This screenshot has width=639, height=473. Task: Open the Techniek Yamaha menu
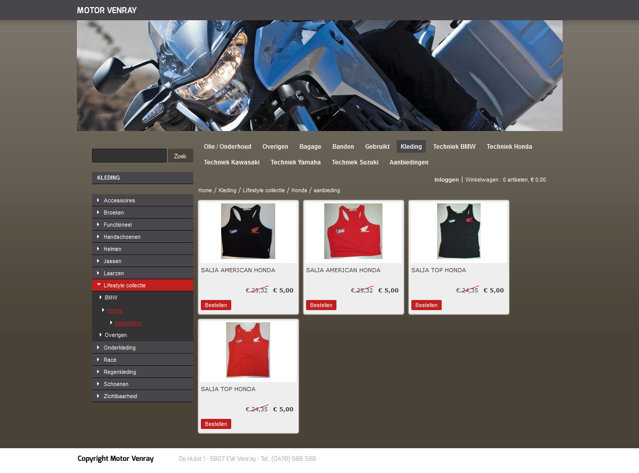click(295, 162)
